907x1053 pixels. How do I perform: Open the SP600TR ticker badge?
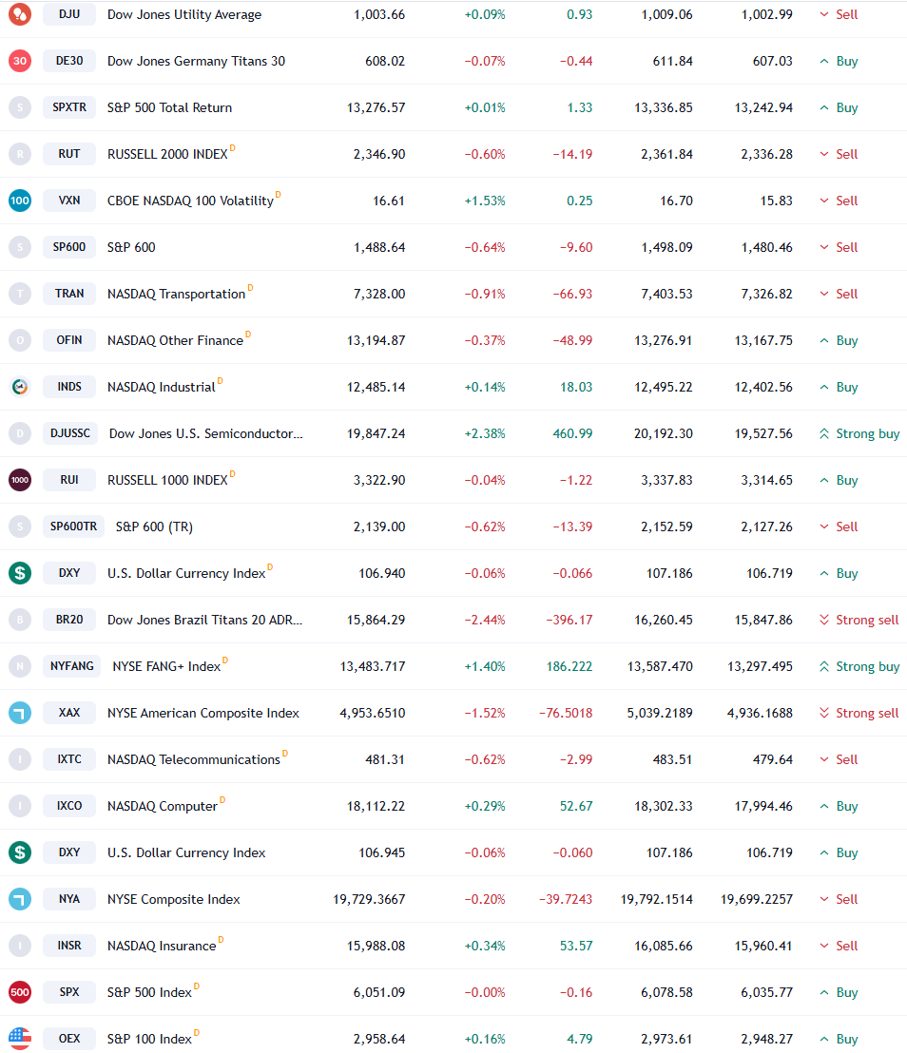[73, 526]
